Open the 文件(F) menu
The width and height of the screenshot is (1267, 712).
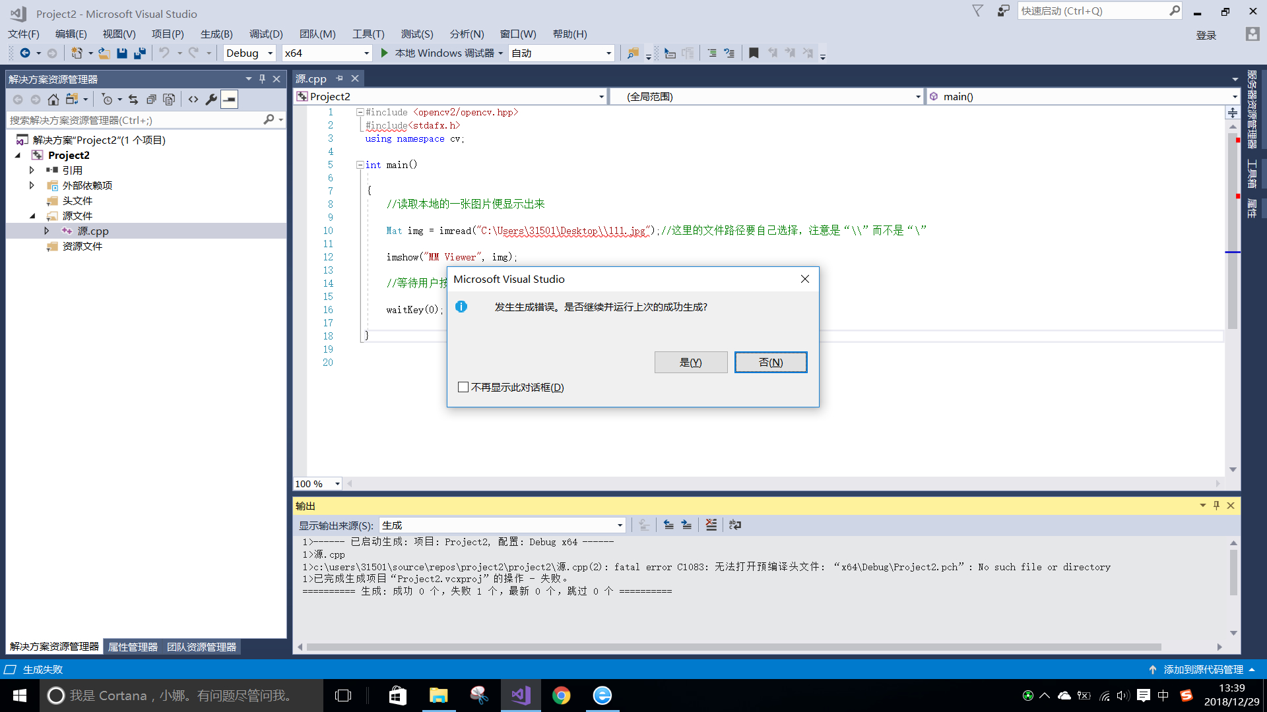(24, 34)
